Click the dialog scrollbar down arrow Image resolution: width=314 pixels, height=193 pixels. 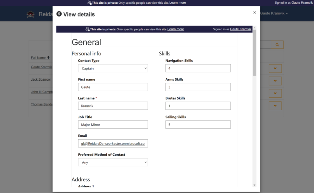point(254,185)
